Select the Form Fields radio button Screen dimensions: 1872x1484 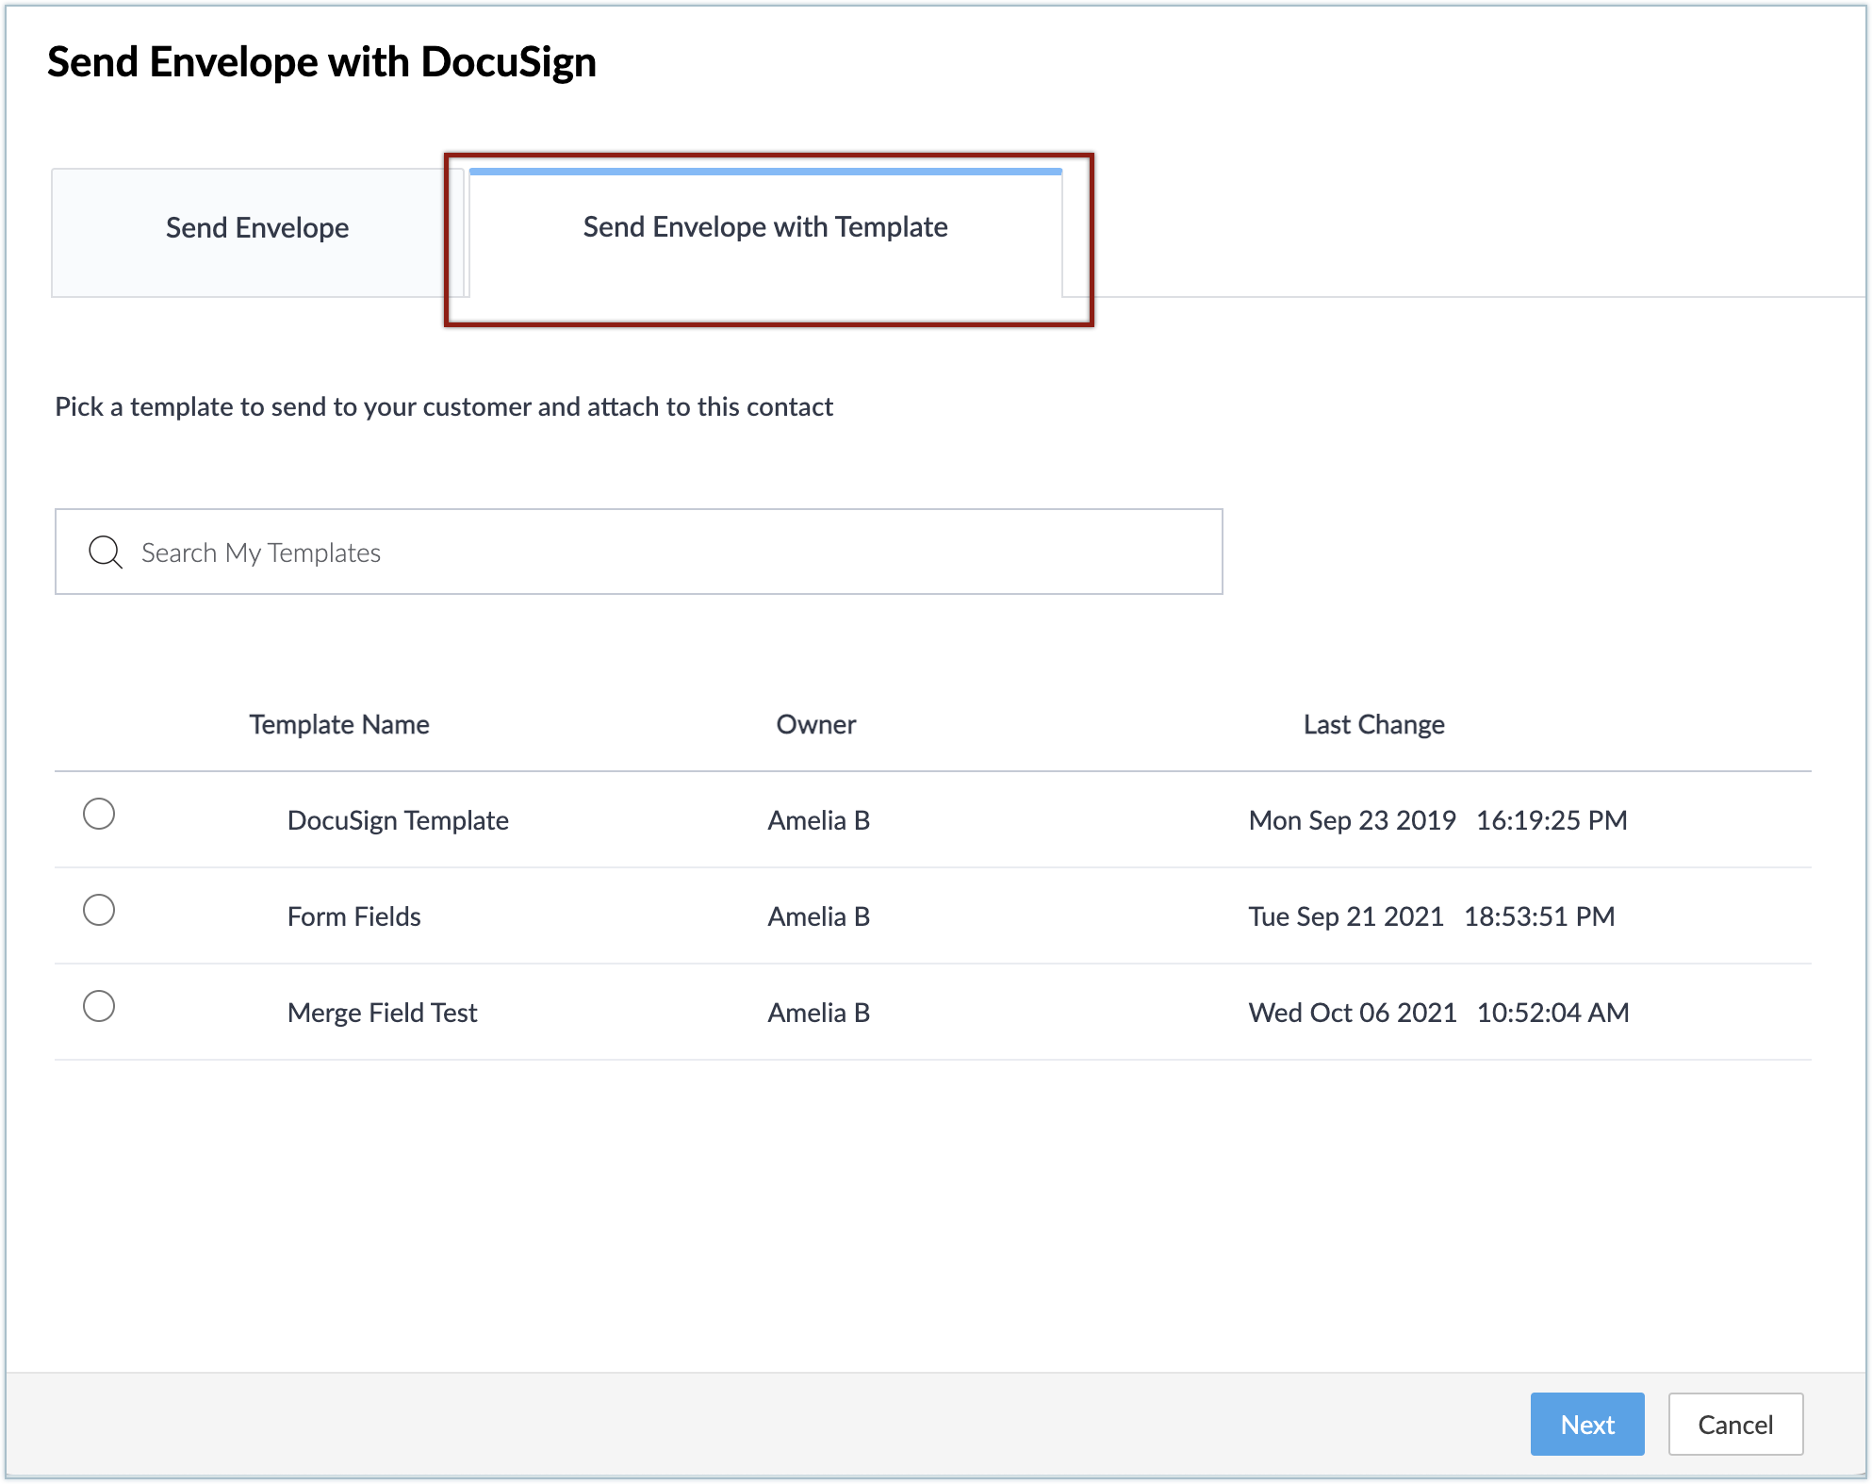pos(99,910)
